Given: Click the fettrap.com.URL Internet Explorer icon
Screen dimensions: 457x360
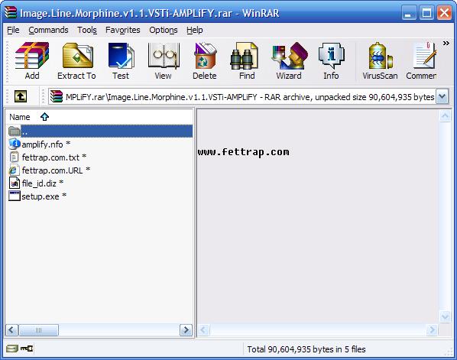Looking at the screenshot, I should (14, 170).
